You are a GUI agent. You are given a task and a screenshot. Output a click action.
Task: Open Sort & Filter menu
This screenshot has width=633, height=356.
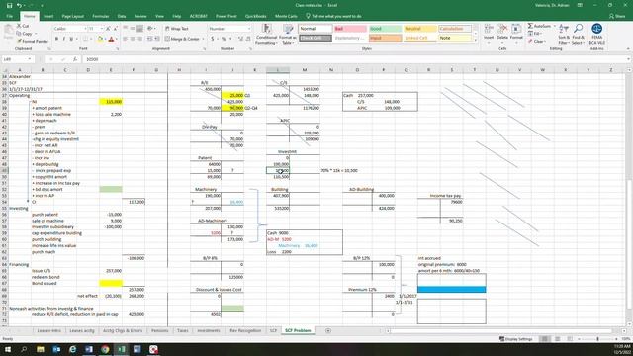(x=563, y=34)
